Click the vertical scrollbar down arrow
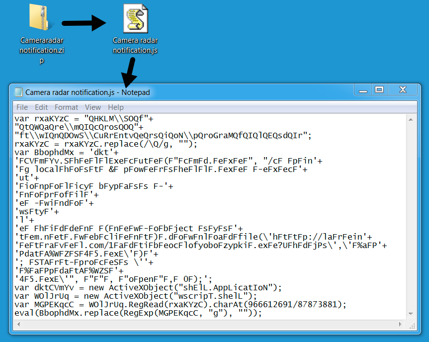This screenshot has height=342, width=429. click(x=411, y=314)
